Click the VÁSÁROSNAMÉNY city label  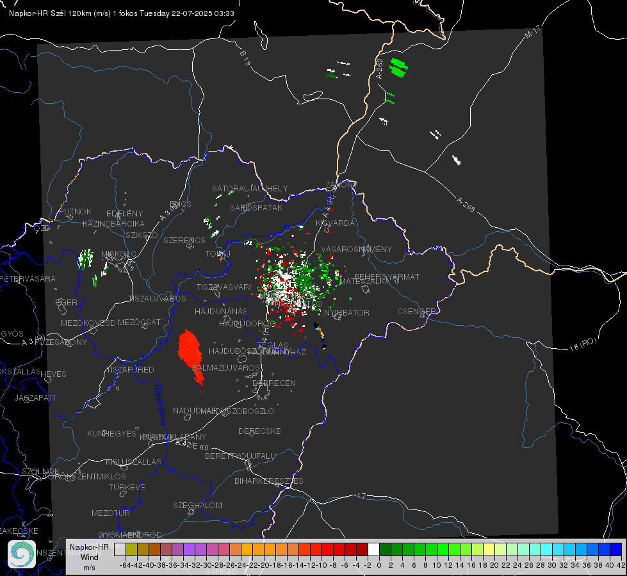357,250
